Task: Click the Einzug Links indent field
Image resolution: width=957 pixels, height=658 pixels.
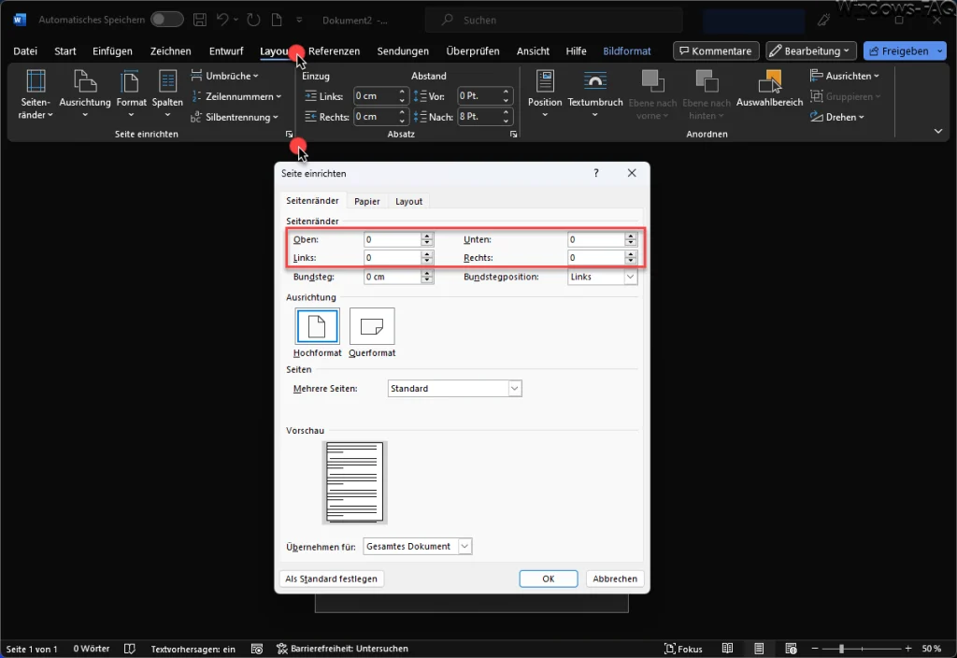Action: click(x=376, y=96)
